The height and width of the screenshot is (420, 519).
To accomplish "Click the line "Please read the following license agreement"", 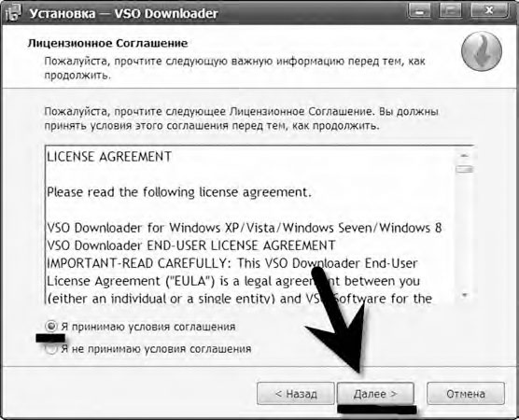I will 179,192.
